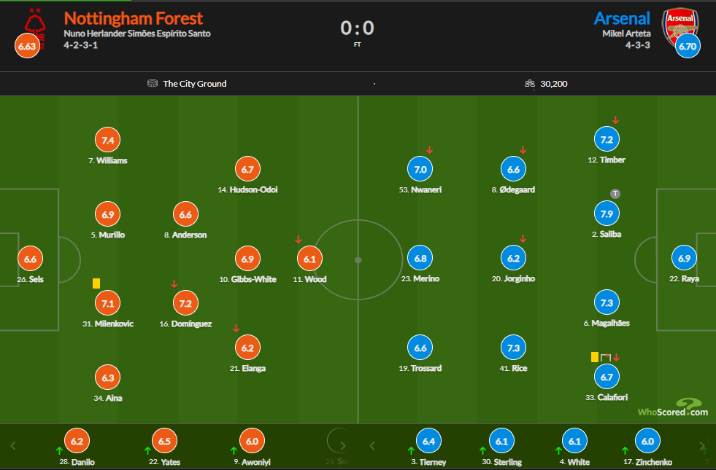Select substitute Tierney's 6.4 rating circle
Viewport: 716px width, 470px height.
pyautogui.click(x=428, y=441)
